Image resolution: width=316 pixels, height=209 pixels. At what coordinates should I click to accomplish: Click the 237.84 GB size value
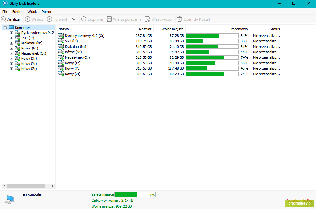(144, 36)
